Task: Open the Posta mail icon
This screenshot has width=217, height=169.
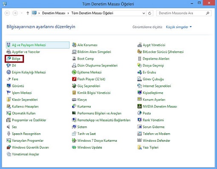Action: click(140, 113)
